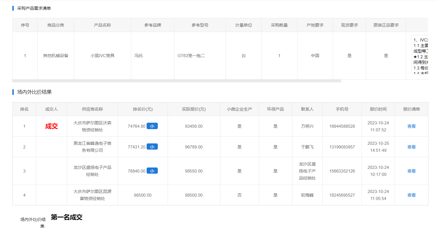Image resolution: width=437 pixels, height=228 pixels.
Task: Click the 小 badge beside price 78840.00
Action: 152,171
